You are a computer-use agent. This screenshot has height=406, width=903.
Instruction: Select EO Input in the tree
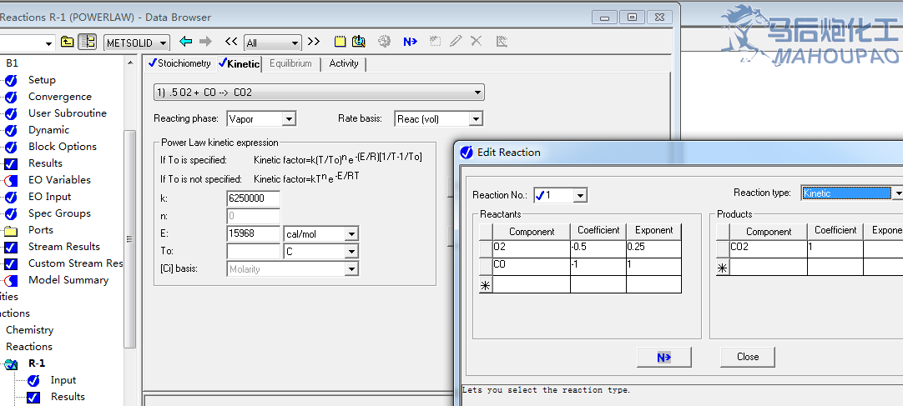coord(49,197)
